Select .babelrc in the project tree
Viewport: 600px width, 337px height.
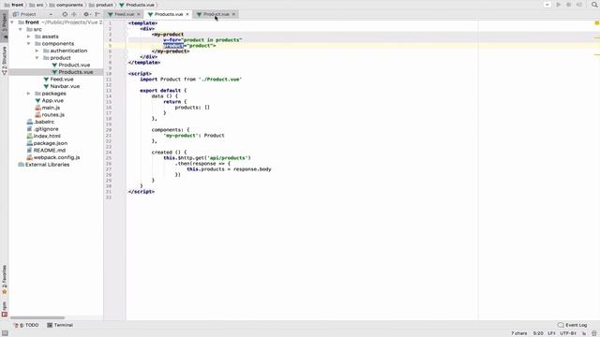[x=40, y=122]
